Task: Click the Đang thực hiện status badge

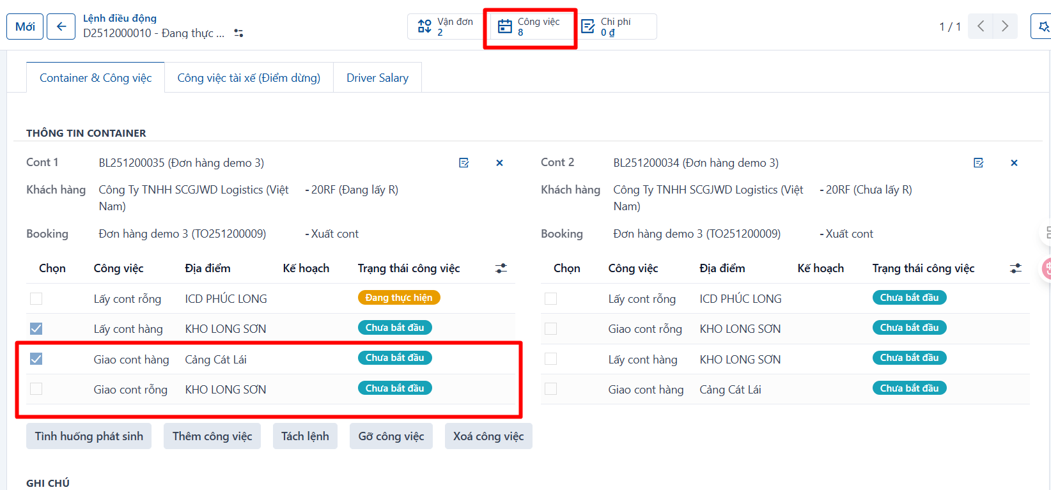Action: [x=399, y=298]
